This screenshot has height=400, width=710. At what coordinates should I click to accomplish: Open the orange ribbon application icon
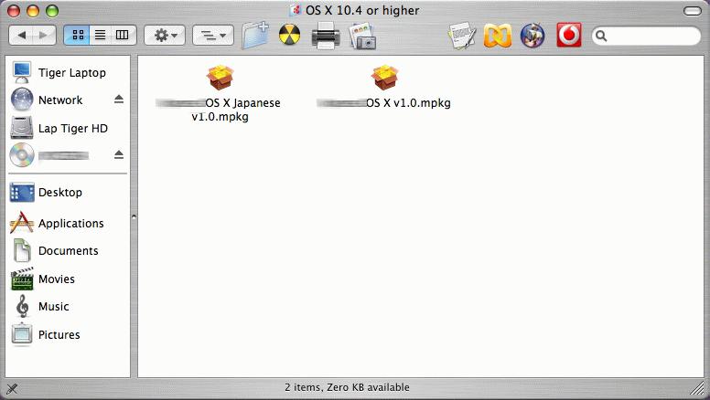[497, 36]
